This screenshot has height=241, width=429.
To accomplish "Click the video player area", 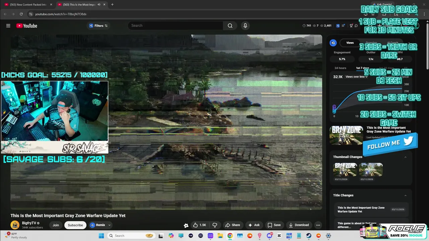I will click(x=166, y=122).
